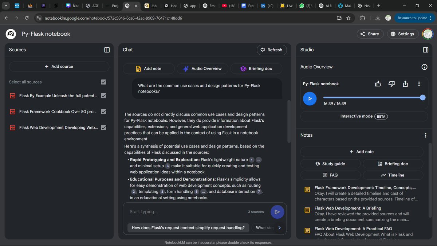Open the tab search dropdown arrow
The height and width of the screenshot is (246, 437).
point(6,6)
